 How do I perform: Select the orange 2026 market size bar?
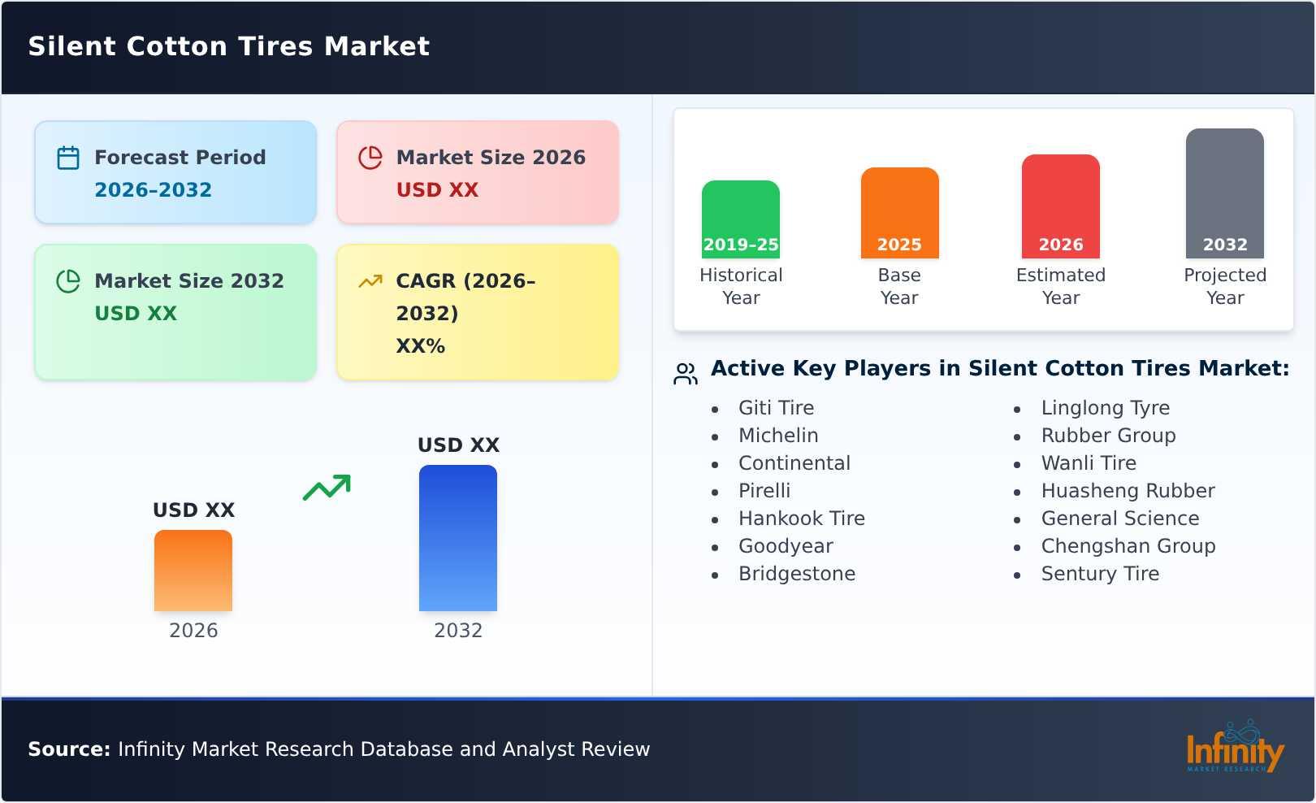click(193, 571)
